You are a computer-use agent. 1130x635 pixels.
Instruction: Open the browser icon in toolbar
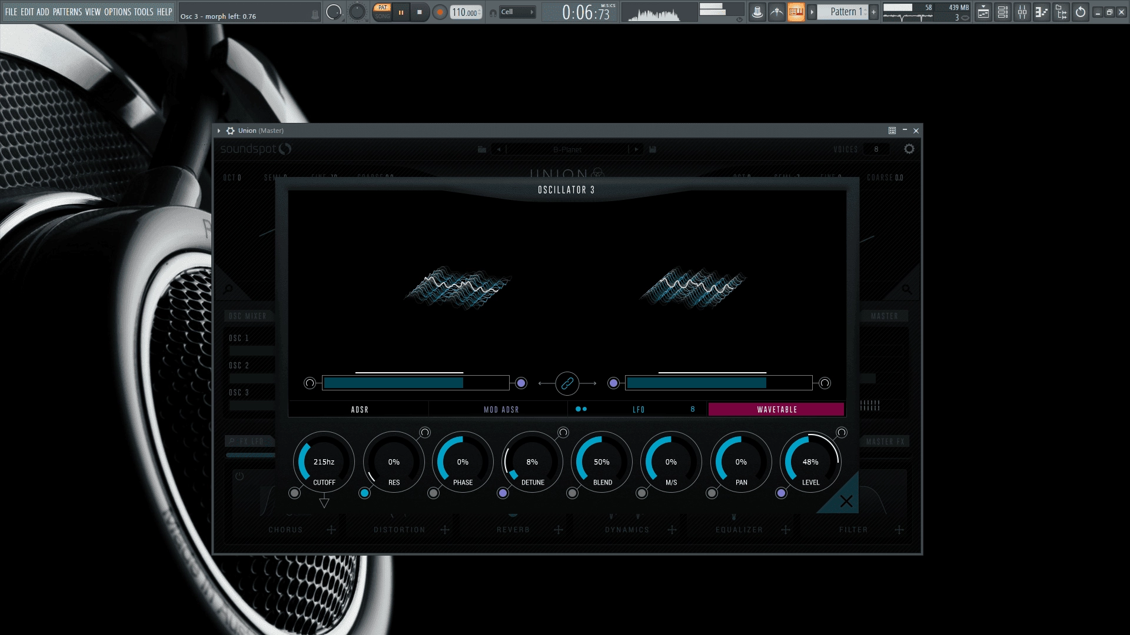1061,12
